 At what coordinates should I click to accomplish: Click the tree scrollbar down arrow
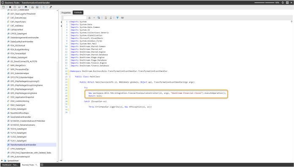[57, 161]
